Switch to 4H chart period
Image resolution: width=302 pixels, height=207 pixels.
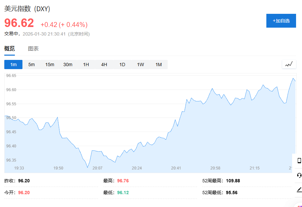pyautogui.click(x=104, y=65)
